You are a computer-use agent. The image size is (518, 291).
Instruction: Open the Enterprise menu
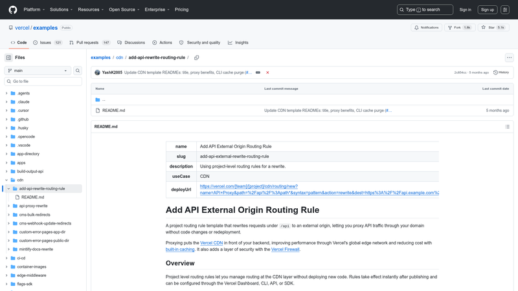click(157, 10)
